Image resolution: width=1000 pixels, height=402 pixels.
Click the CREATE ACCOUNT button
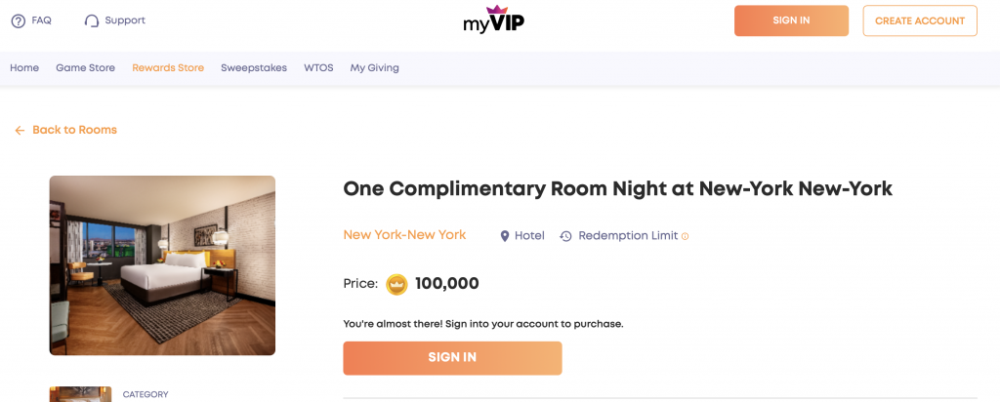(x=920, y=20)
